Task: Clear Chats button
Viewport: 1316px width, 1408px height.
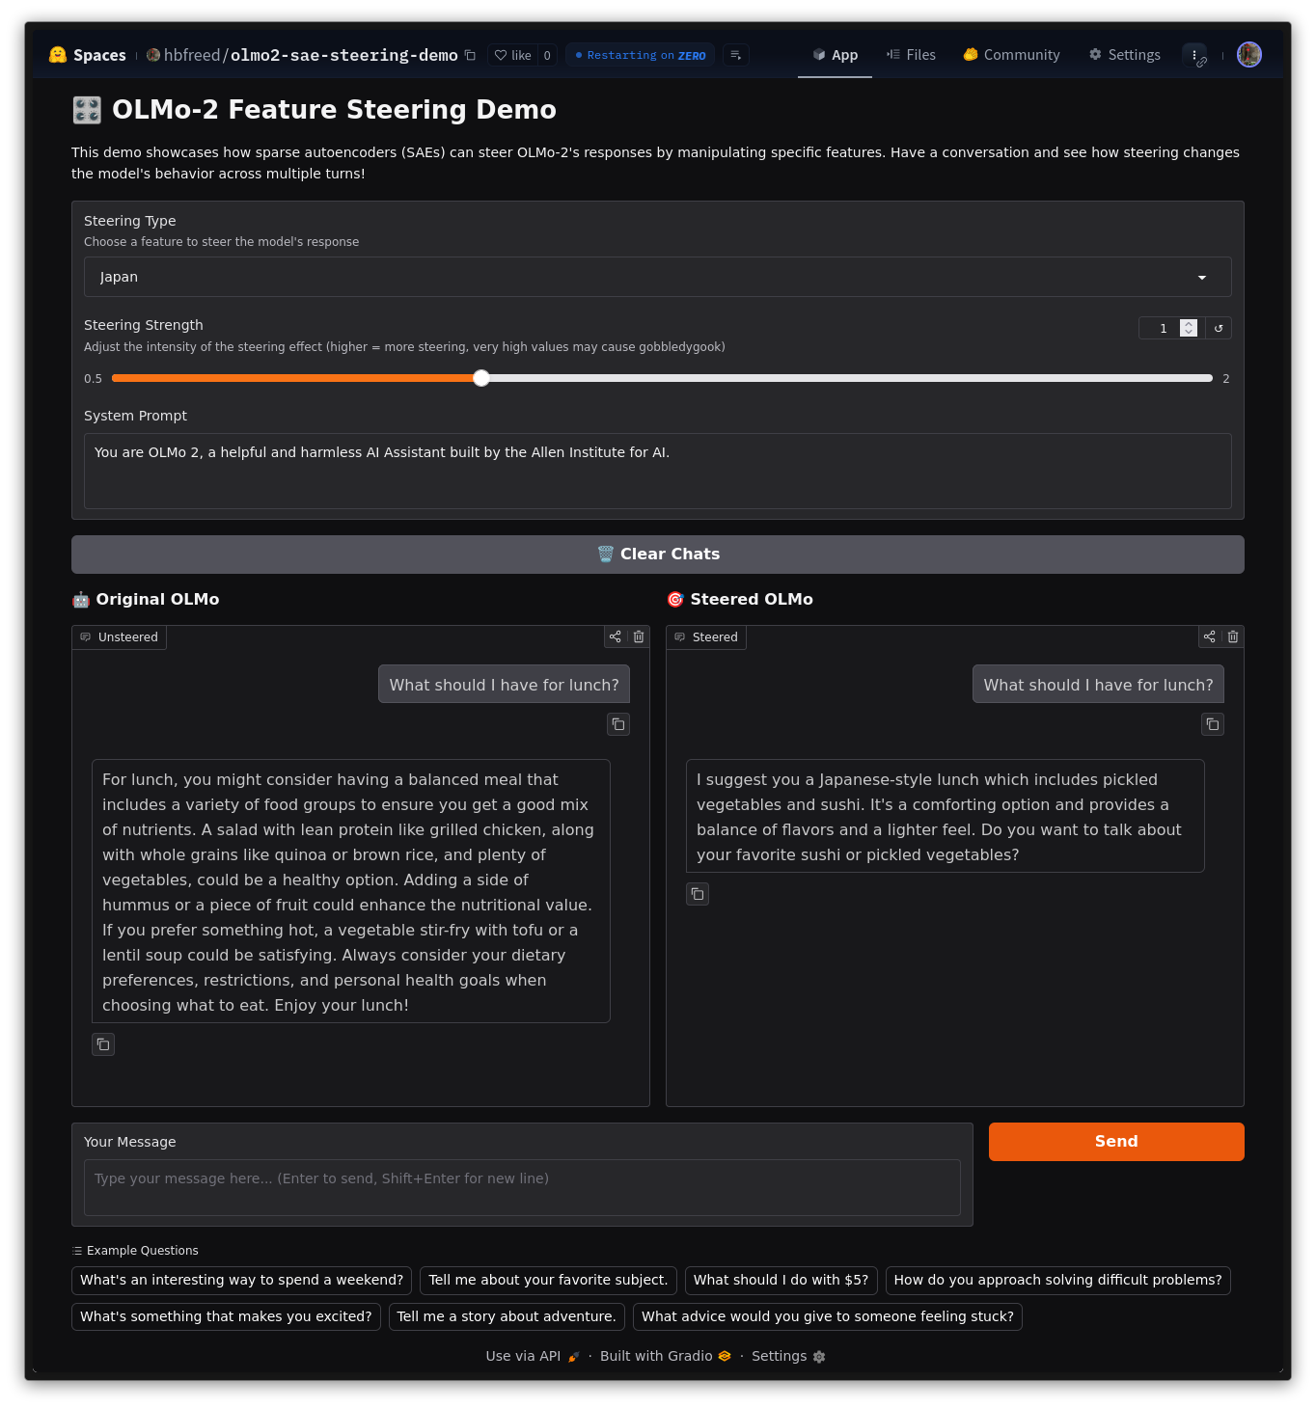Action: 657,555
